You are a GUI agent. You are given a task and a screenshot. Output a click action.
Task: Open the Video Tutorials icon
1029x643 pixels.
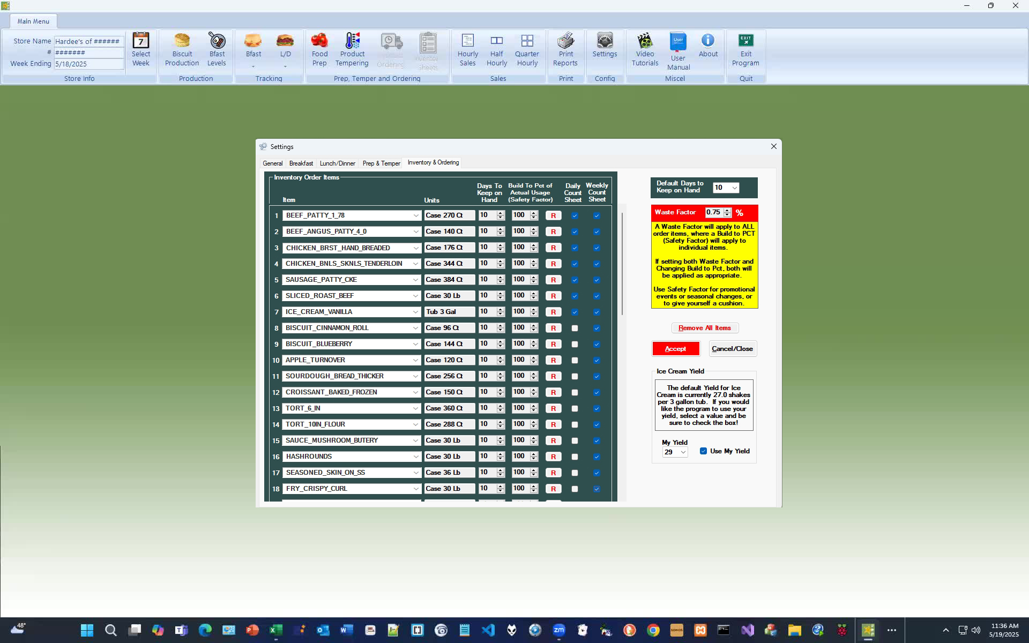coord(645,50)
